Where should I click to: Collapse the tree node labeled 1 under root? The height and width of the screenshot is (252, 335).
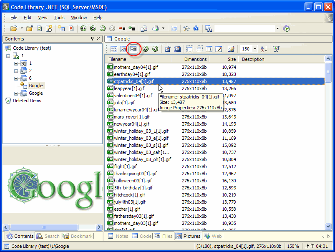[x=8, y=56]
